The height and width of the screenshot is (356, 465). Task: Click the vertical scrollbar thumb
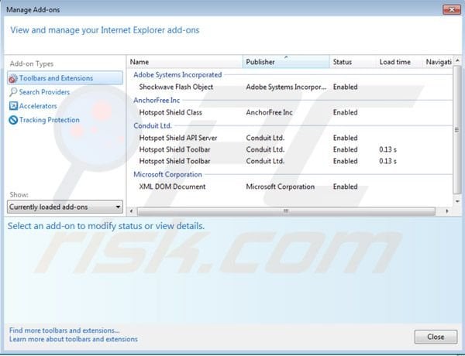point(457,130)
